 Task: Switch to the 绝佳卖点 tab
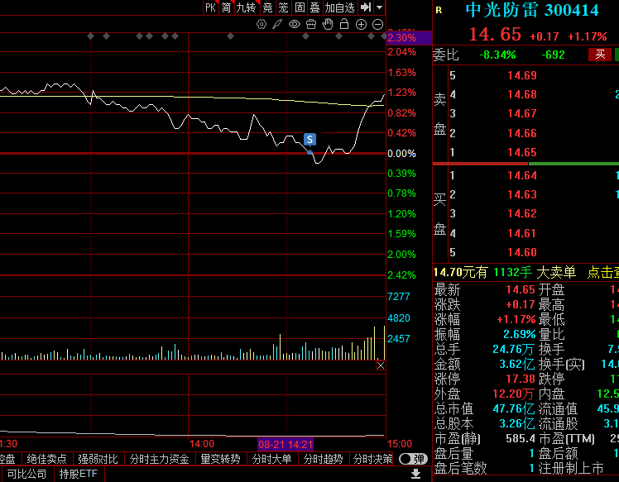[47, 459]
